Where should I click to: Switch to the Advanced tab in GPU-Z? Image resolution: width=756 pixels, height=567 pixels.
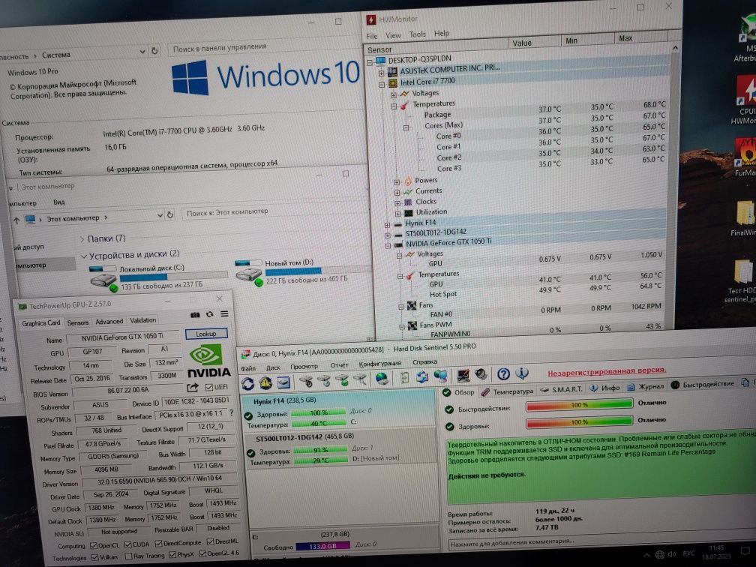click(x=109, y=322)
